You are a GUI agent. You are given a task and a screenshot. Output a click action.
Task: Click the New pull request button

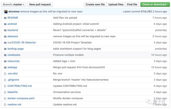[x=40, y=5]
